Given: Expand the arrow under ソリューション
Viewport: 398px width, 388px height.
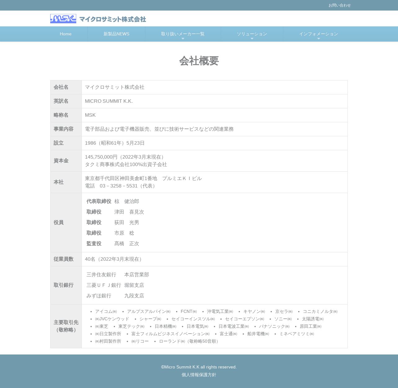Looking at the screenshot, I should coord(252,38).
